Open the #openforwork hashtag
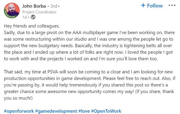The image size is (180, 114). pos(19,111)
